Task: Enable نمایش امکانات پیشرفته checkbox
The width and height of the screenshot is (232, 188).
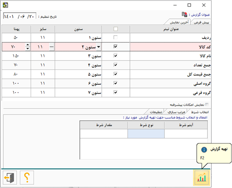Action: pos(207,105)
